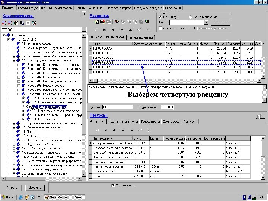The width and height of the screenshot is (268, 201).
Task: Click the minus (delete record) icon under Расценки
Action: click(121, 29)
